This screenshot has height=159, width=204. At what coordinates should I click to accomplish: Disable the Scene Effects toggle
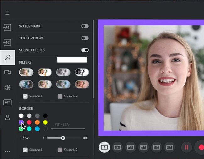(85, 50)
